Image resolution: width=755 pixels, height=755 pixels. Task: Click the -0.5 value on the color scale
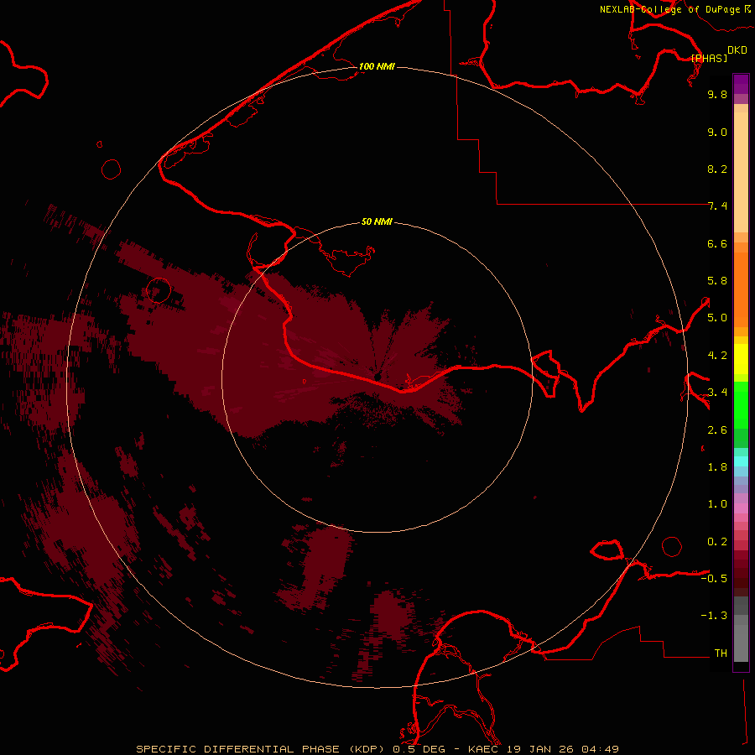pyautogui.click(x=714, y=579)
